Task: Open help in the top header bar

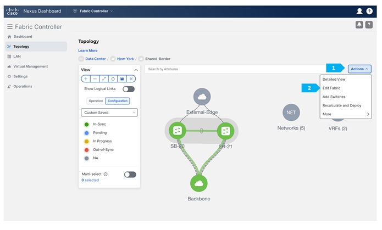Action: pos(369,11)
